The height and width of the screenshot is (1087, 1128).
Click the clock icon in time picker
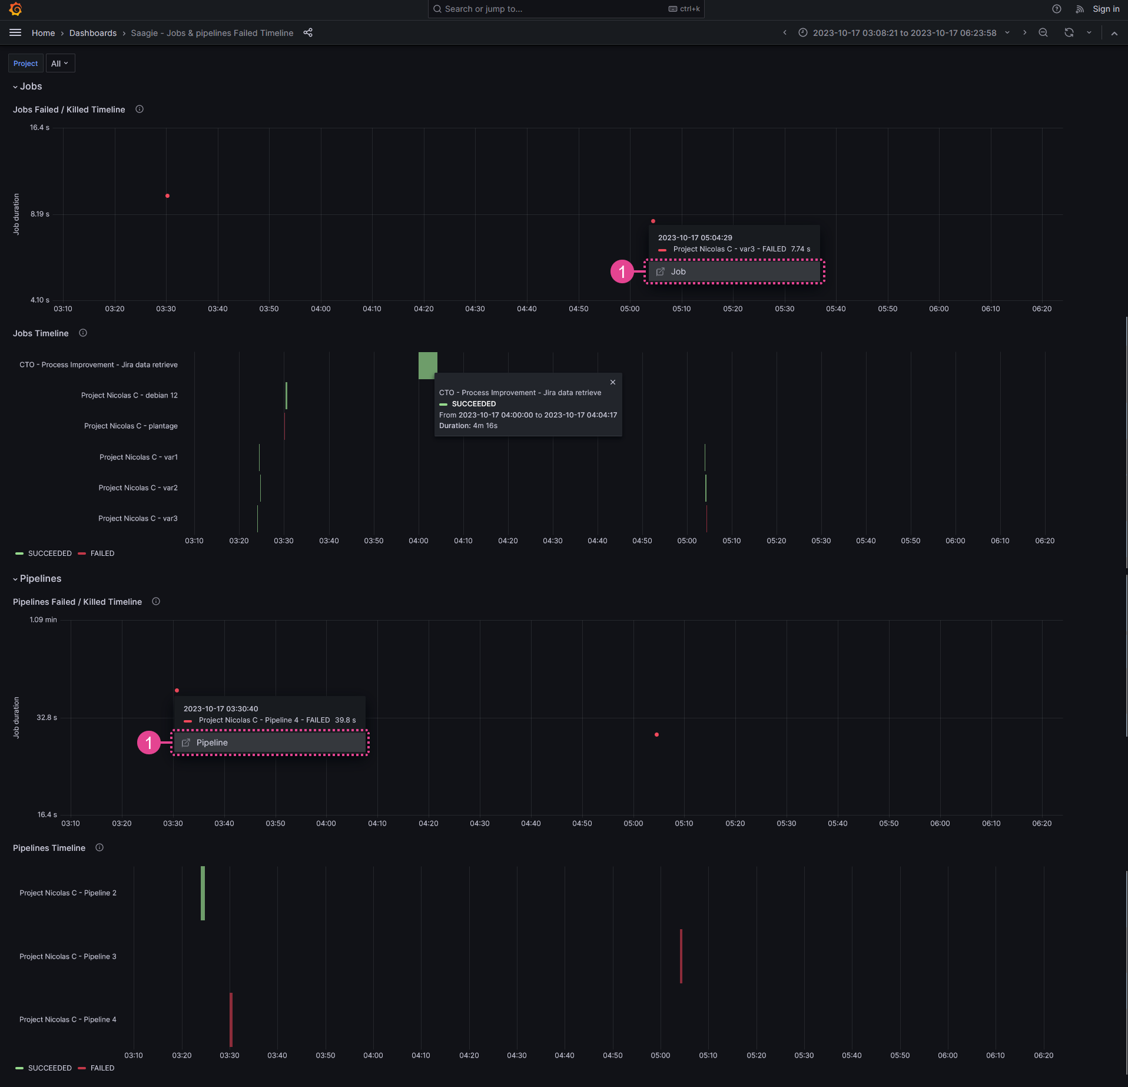803,33
